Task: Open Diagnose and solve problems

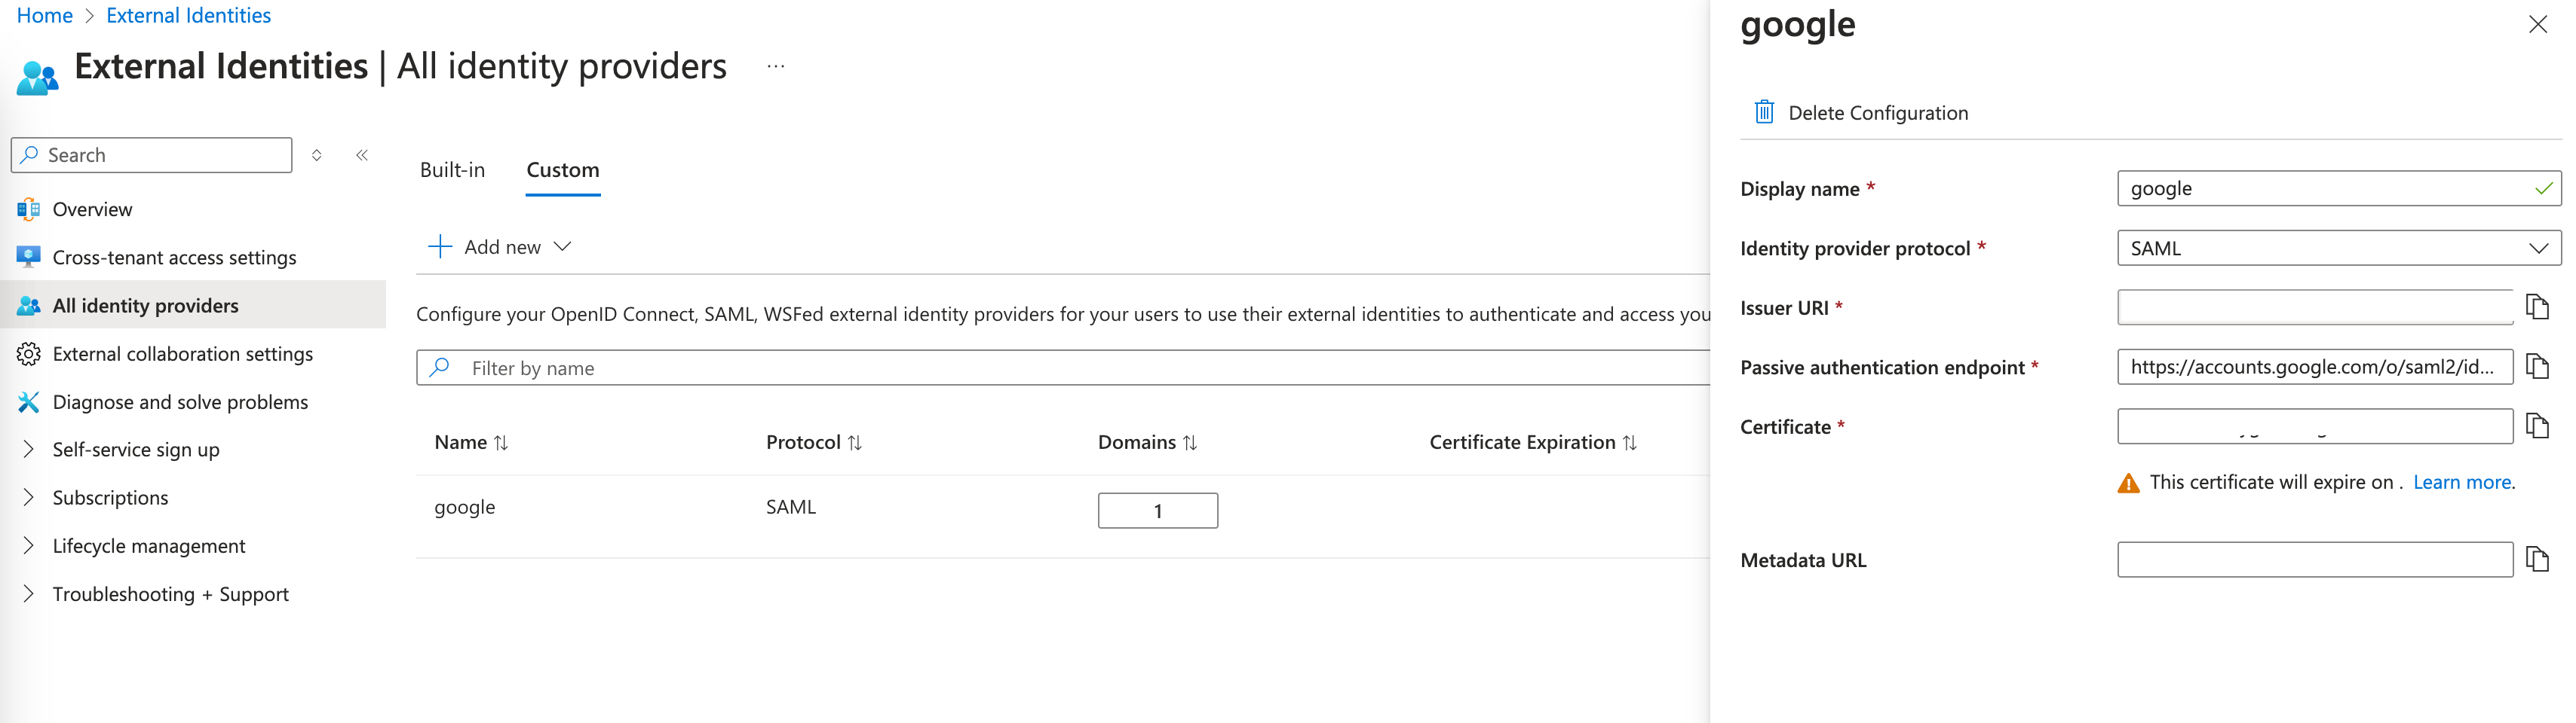Action: 180,401
